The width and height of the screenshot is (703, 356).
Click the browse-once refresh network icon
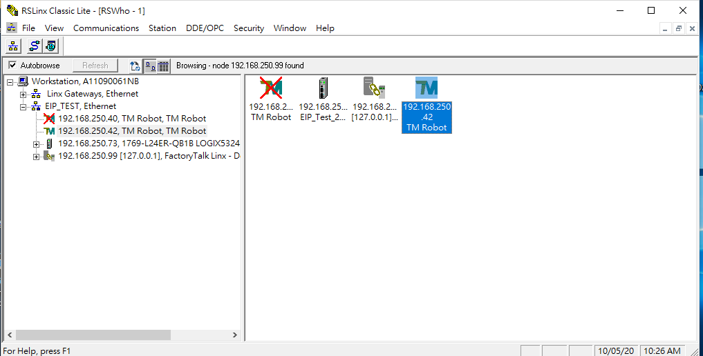pos(135,66)
